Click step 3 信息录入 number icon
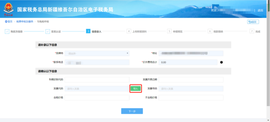 pyautogui.click(x=88, y=31)
